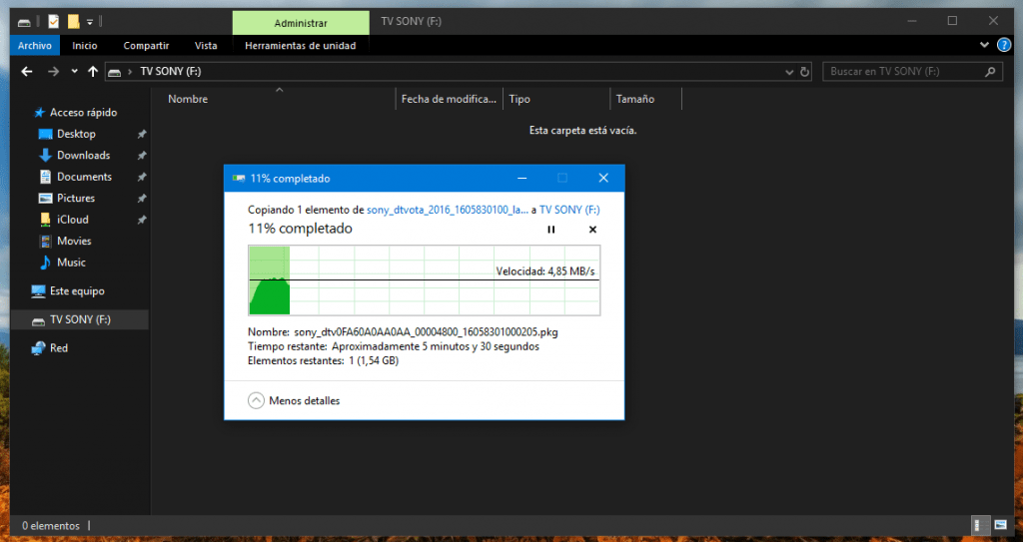The height and width of the screenshot is (542, 1023).
Task: Switch to details view layout icon
Action: coord(980,525)
